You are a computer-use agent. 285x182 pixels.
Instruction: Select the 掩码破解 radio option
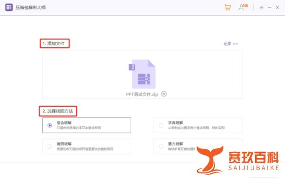coord(49,146)
